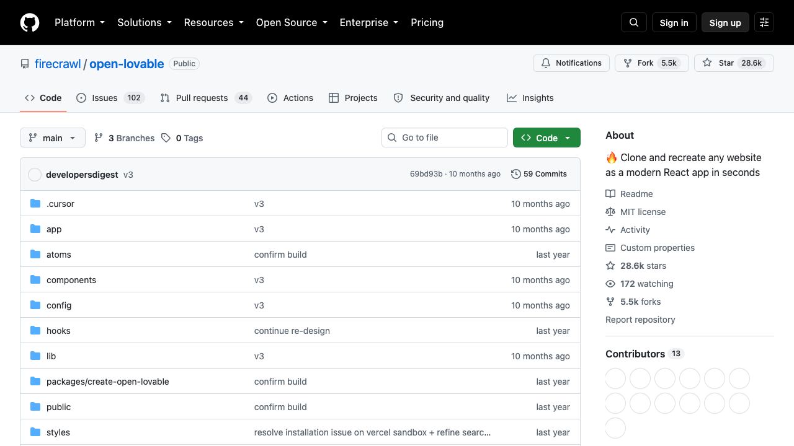
Task: Click the folder icon beside atoms
Action: [x=35, y=255]
